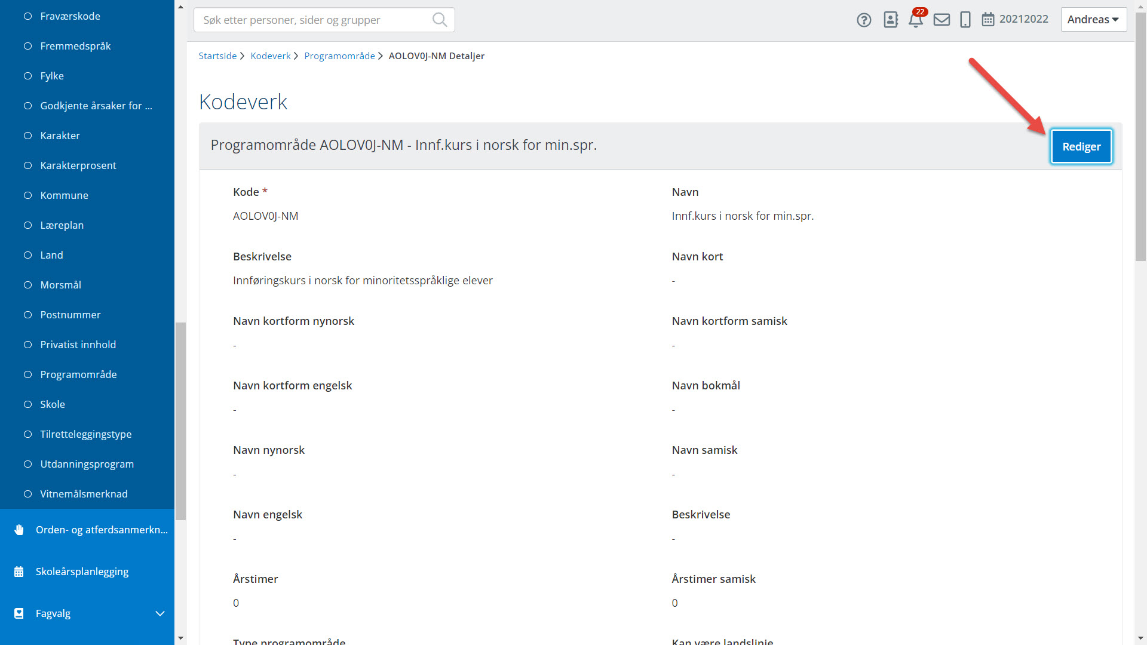Open notifications bell with 22 badge
The image size is (1147, 645).
916,19
